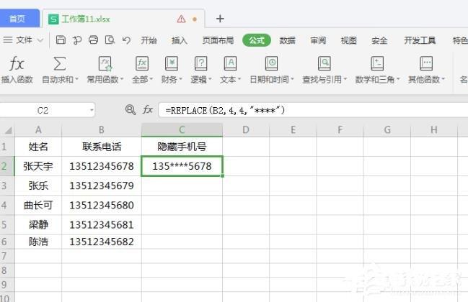Open the Math and Trig functions icon
This screenshot has width=468, height=302.
pos(377,64)
